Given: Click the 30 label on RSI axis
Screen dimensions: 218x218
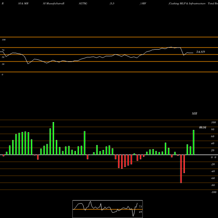Looking at the screenshot, I should coord(3,64).
